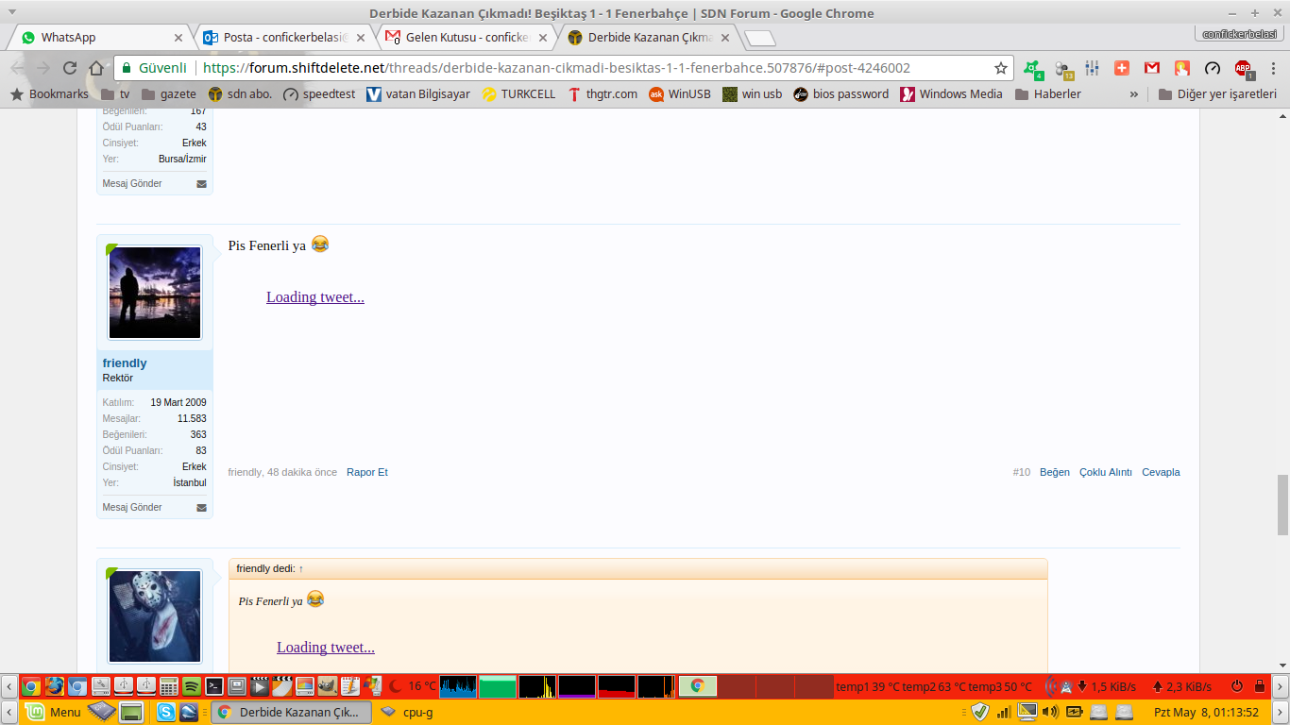Close the WhatsApp tab

click(x=178, y=38)
